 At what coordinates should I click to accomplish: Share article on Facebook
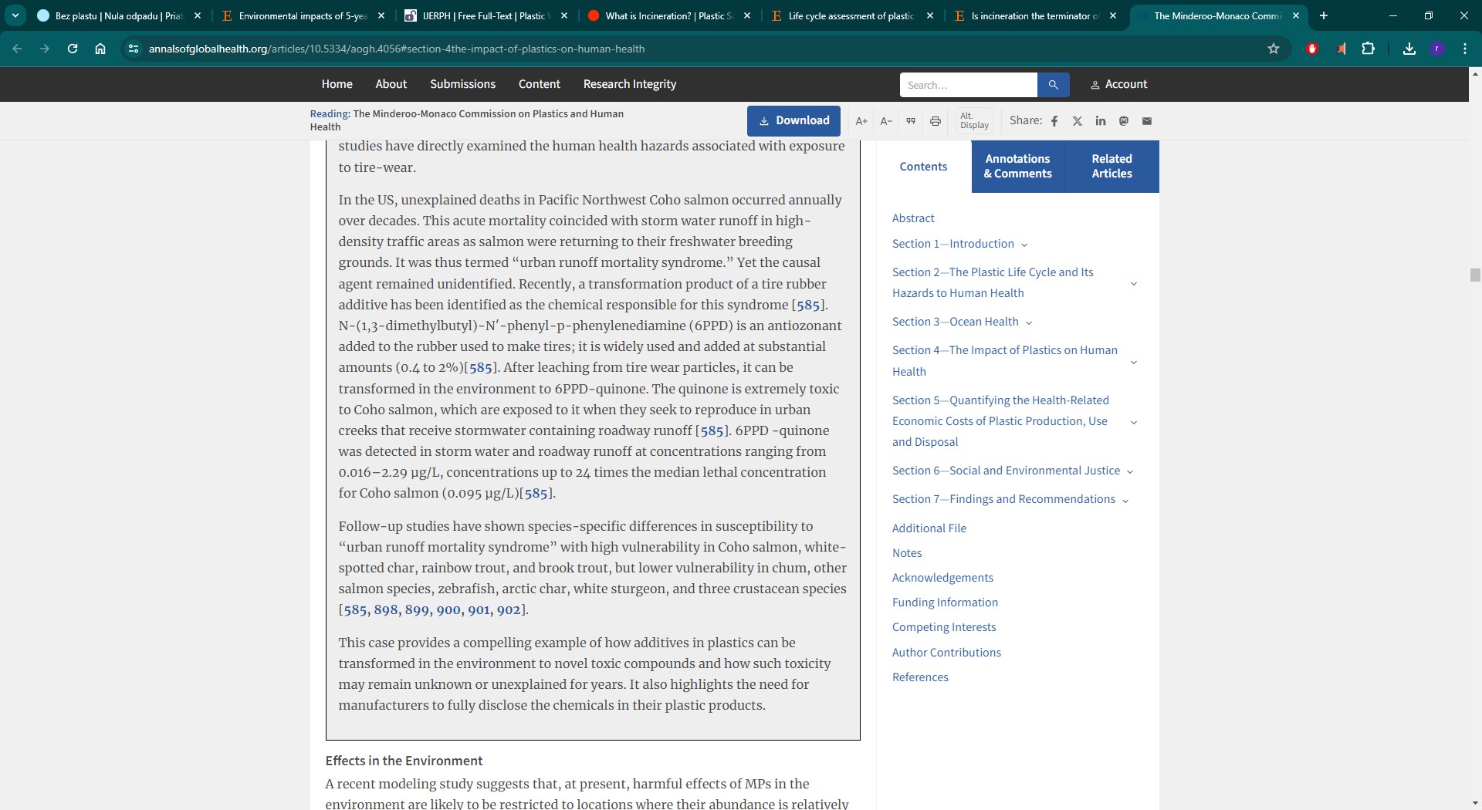[1054, 121]
